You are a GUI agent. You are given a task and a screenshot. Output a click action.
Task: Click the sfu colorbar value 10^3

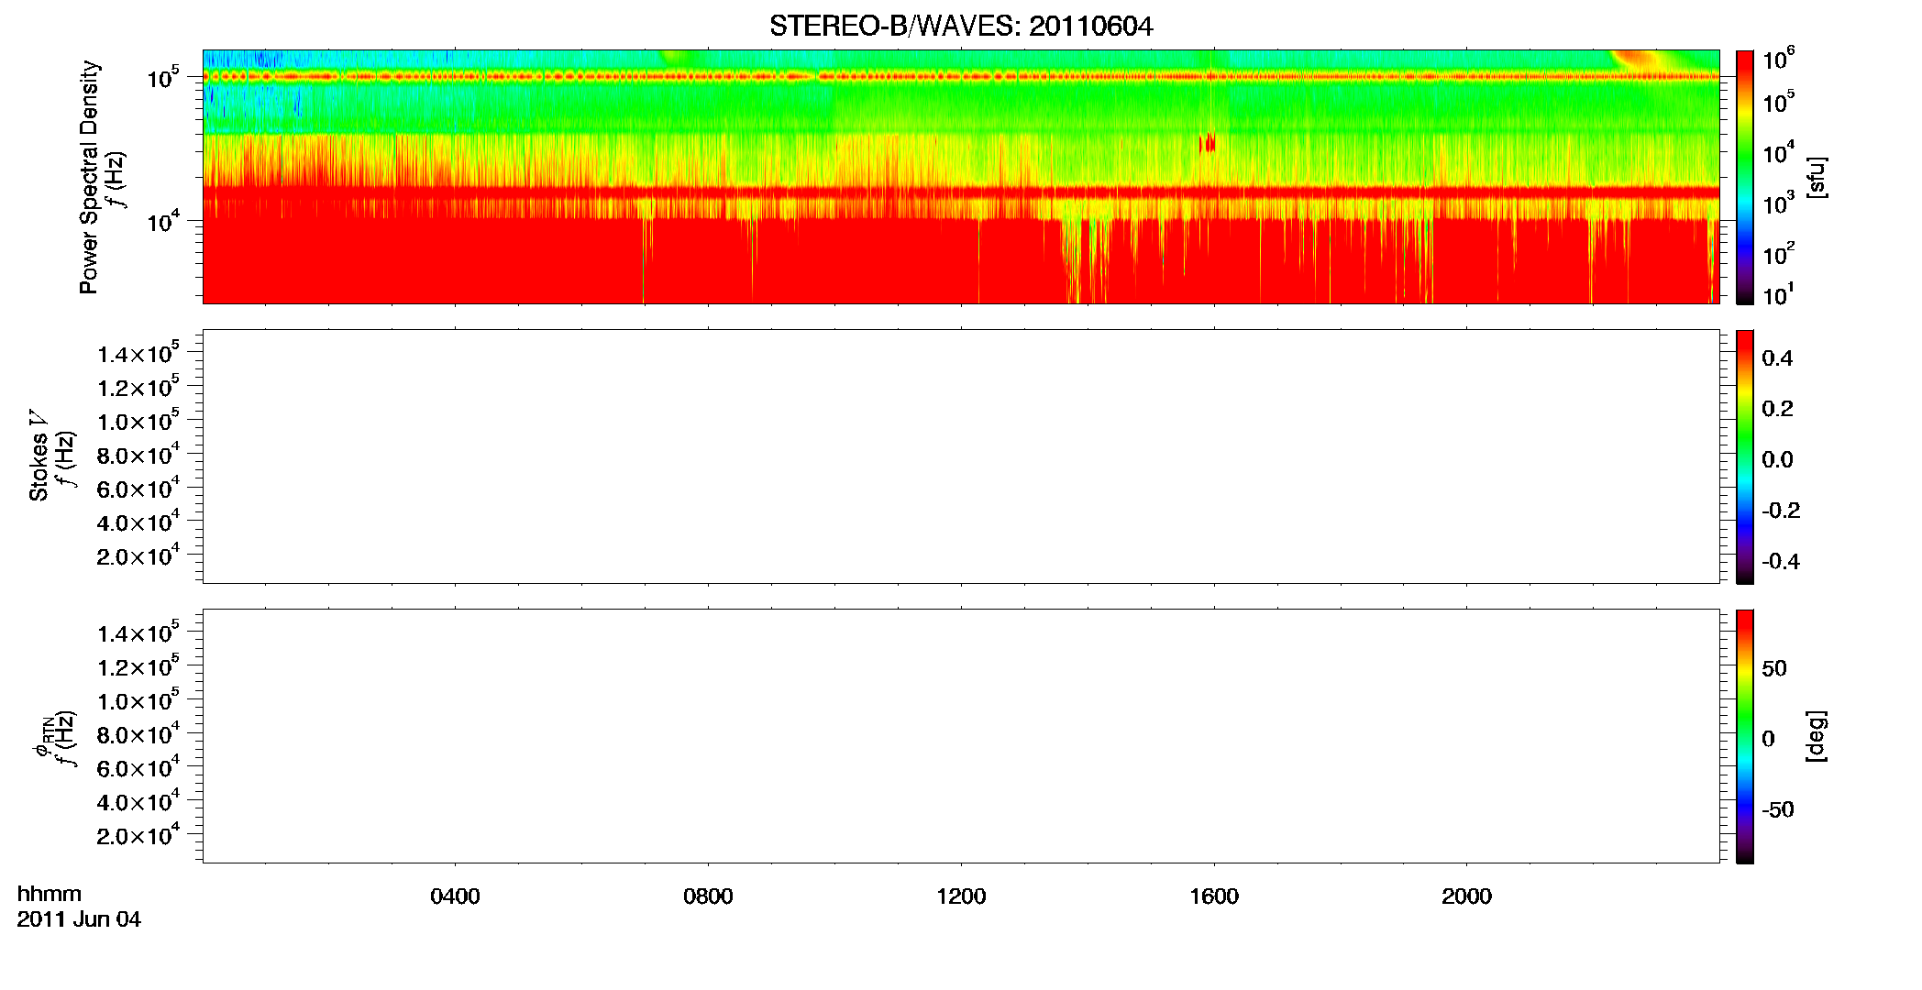point(1778,202)
